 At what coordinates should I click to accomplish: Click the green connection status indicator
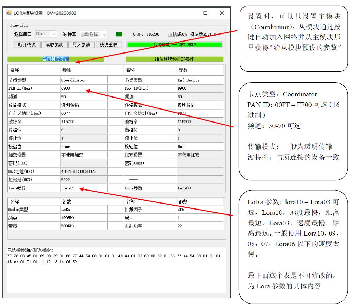[119, 34]
